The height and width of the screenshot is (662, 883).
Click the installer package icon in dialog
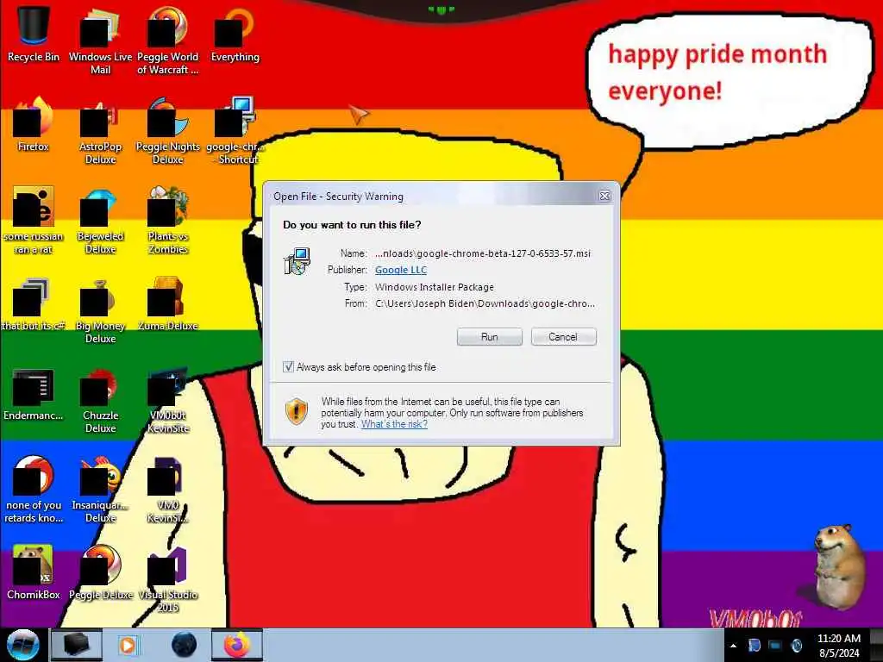[297, 261]
